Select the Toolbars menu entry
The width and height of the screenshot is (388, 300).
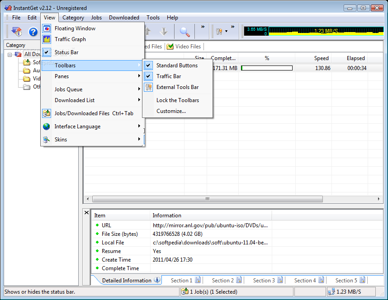coord(92,66)
